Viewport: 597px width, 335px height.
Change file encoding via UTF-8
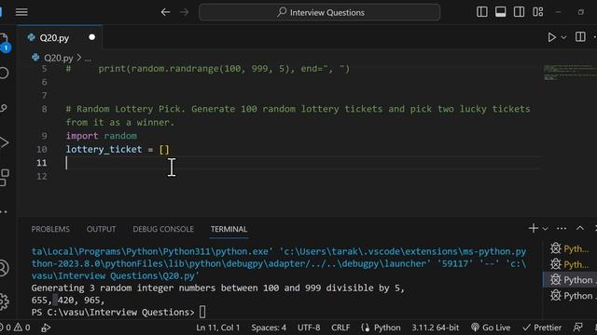coord(309,328)
